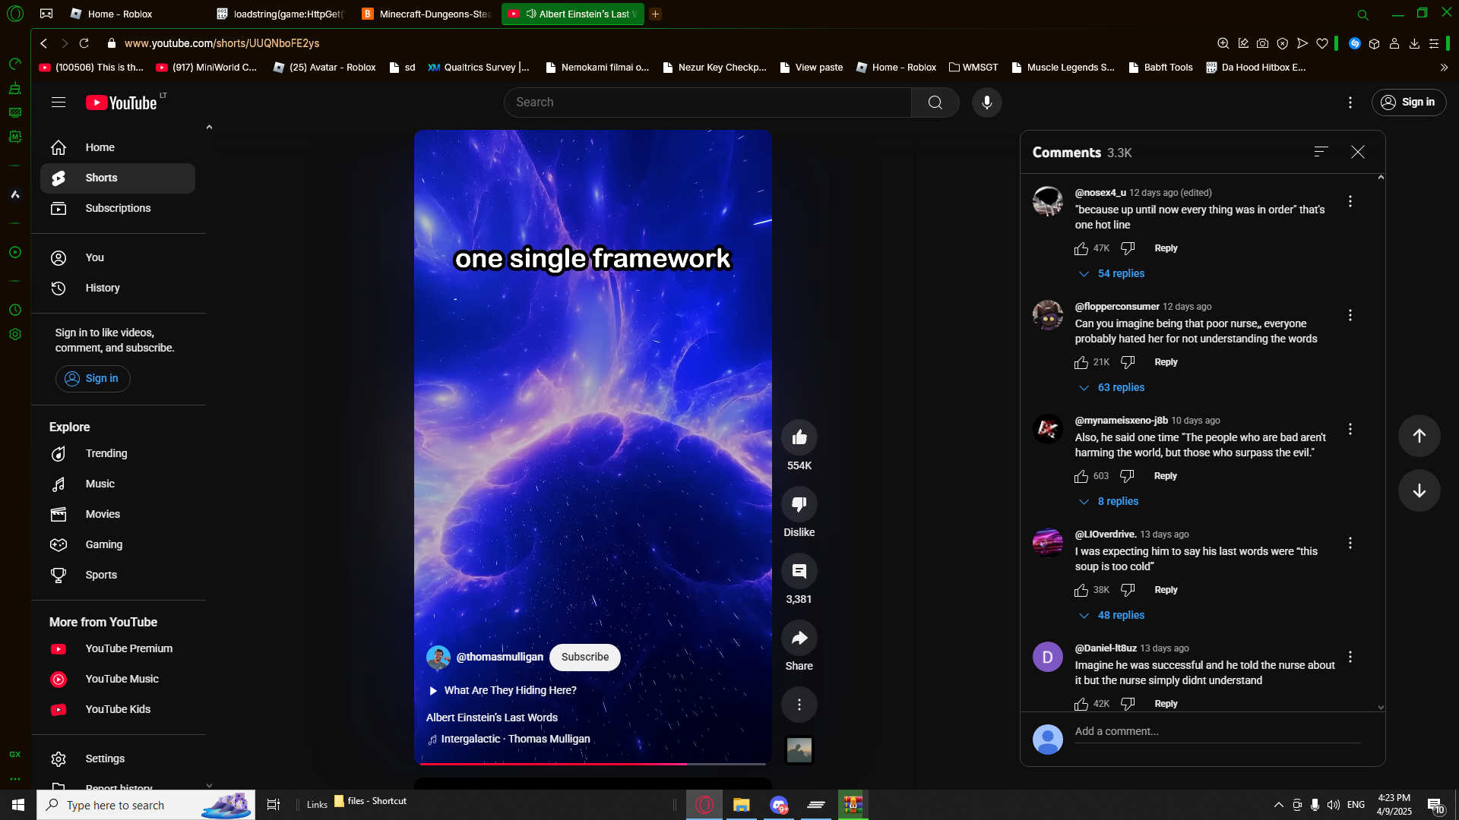
Task: Open browser search tabs magnifier icon
Action: pos(1362,14)
